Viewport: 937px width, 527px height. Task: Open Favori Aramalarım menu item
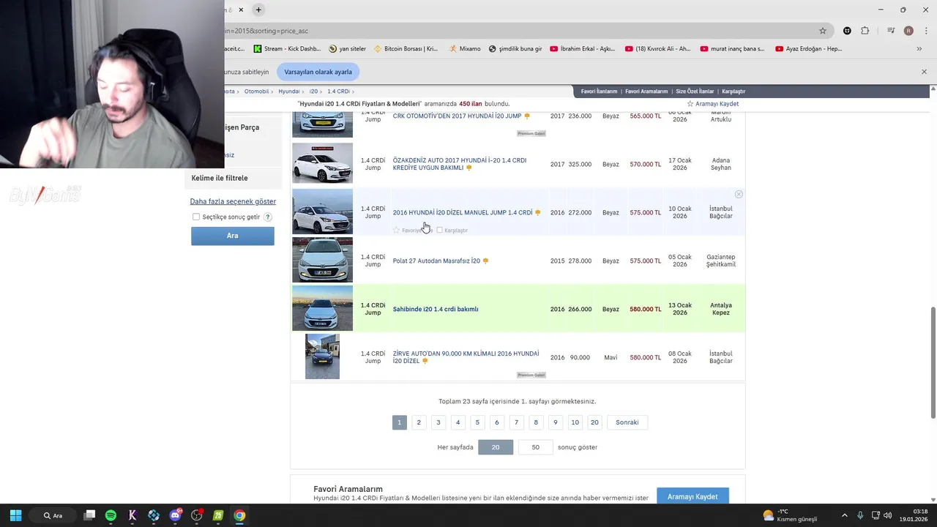pos(645,91)
